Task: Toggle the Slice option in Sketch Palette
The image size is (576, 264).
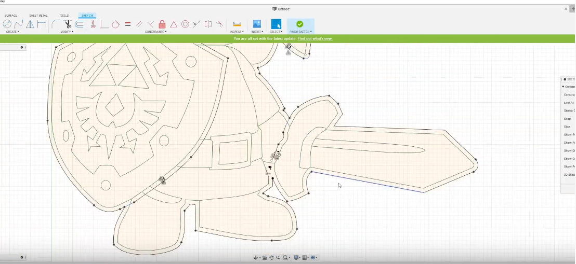Action: point(567,127)
